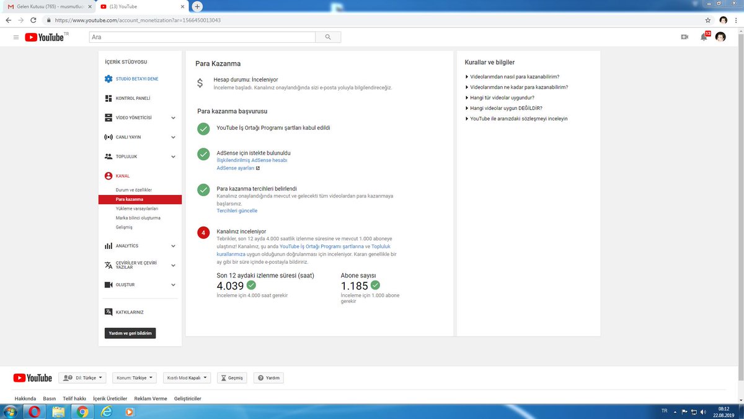Click the Video Yöneticisi icon
Viewport: 744px width, 419px height.
pyautogui.click(x=108, y=117)
